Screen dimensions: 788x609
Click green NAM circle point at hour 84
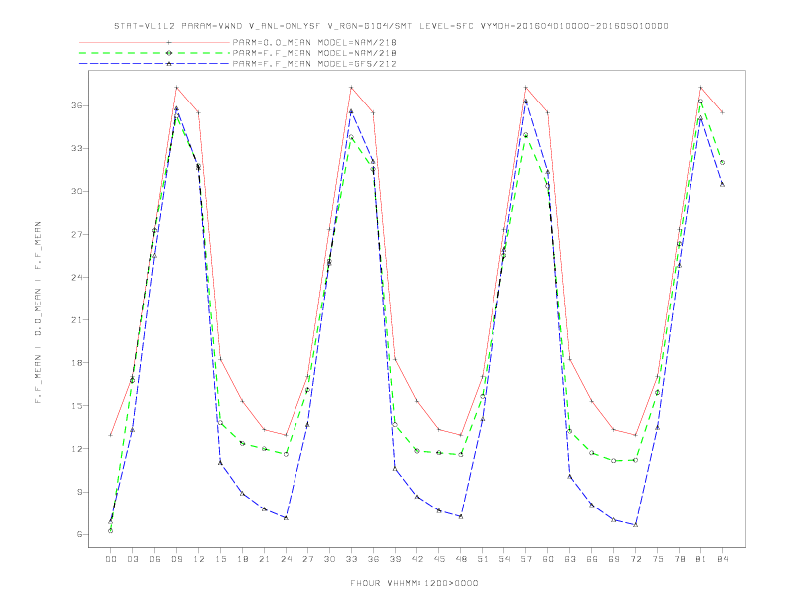(723, 162)
